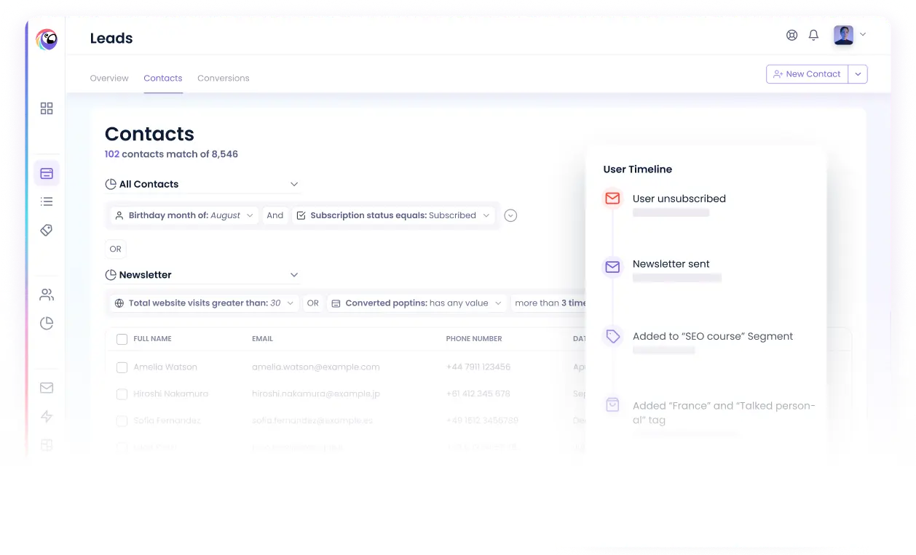Click the segment icon beside All Contacts
This screenshot has width=916, height=555.
point(111,184)
